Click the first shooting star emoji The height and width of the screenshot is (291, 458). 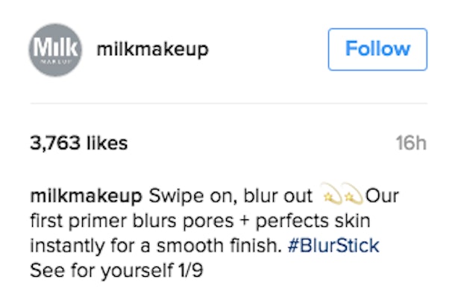point(331,194)
